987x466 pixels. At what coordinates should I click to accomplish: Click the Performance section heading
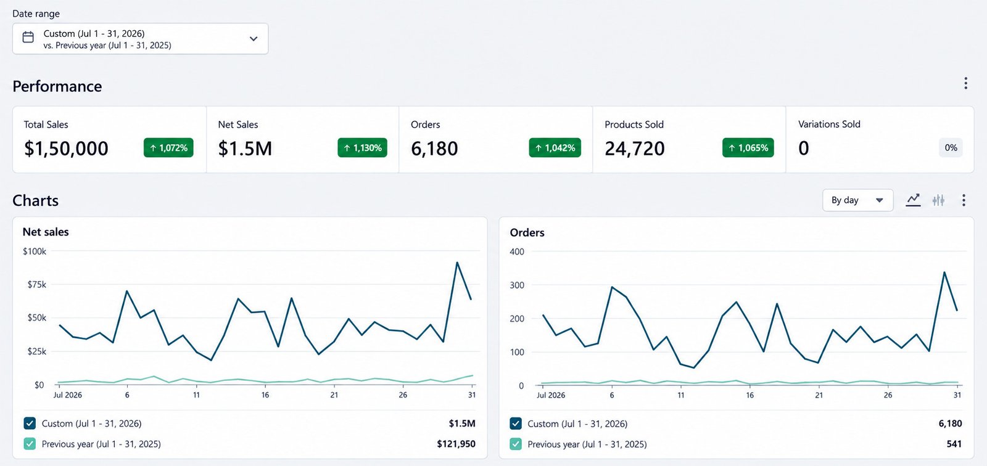coord(57,86)
